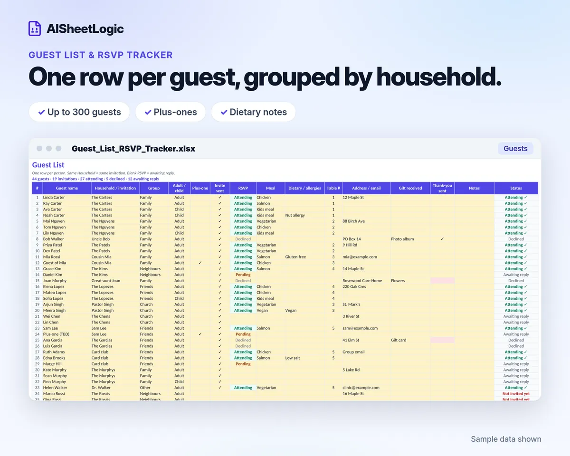
Task: Select the Gluten-free dietary cell
Action: pos(304,257)
